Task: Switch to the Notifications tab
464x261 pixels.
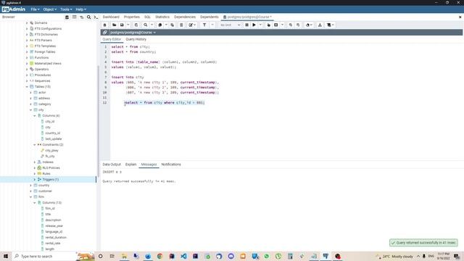Action: tap(171, 165)
